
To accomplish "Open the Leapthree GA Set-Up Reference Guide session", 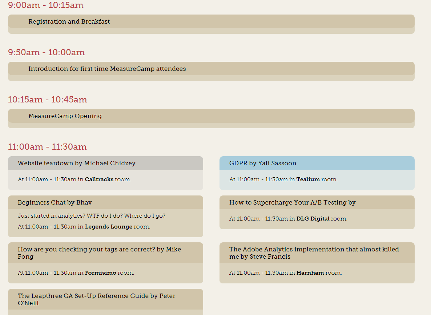I will point(97,299).
